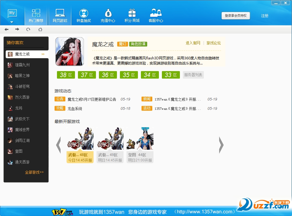Click the orange 新闻 tag label
This screenshot has height=216, width=292.
(147, 99)
